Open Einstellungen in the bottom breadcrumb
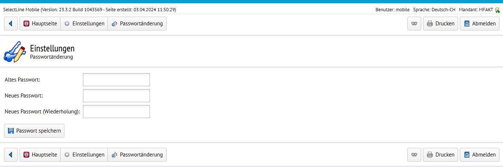This screenshot has width=503, height=167. pyautogui.click(x=84, y=155)
